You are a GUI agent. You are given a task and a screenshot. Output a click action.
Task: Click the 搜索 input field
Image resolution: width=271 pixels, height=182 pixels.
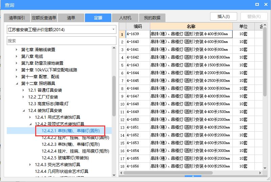point(62,41)
